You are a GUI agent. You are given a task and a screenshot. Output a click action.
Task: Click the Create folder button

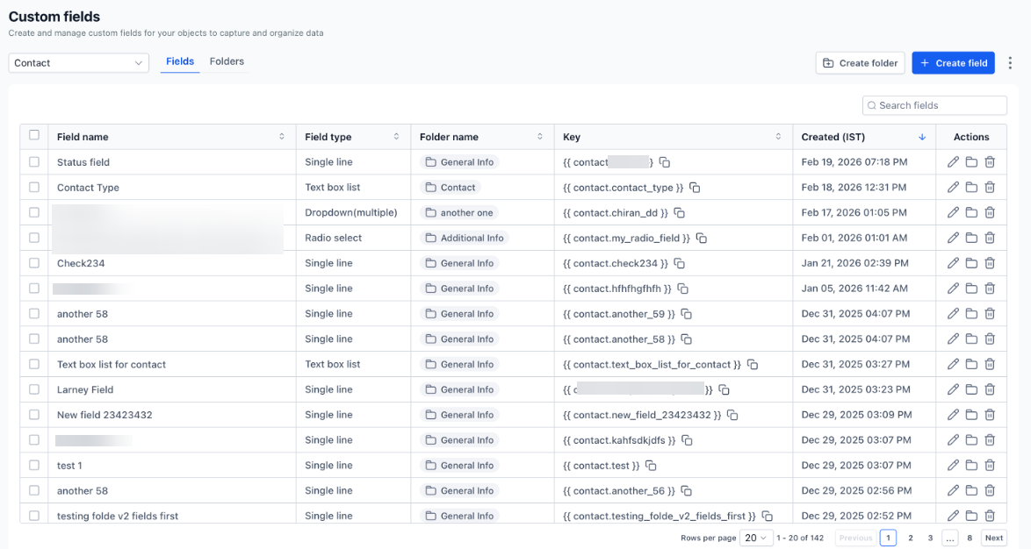pos(860,63)
